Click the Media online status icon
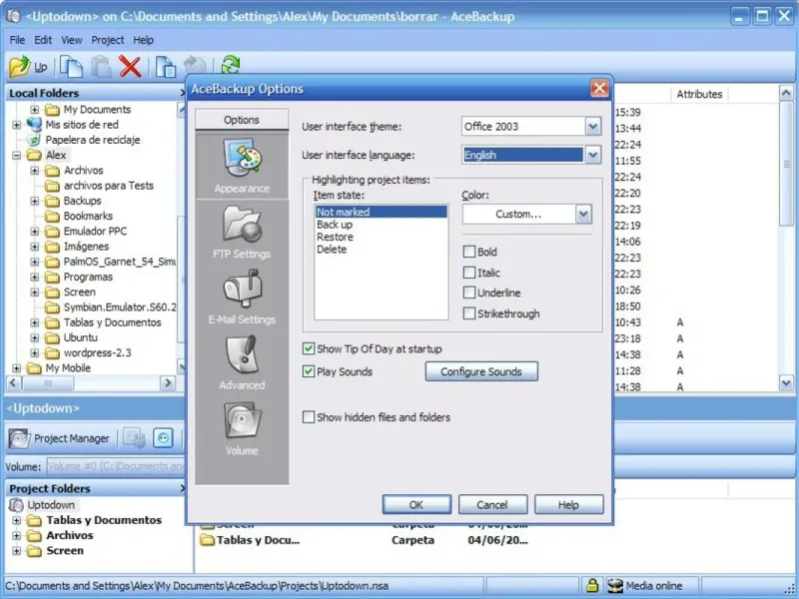The image size is (799, 599). (615, 586)
